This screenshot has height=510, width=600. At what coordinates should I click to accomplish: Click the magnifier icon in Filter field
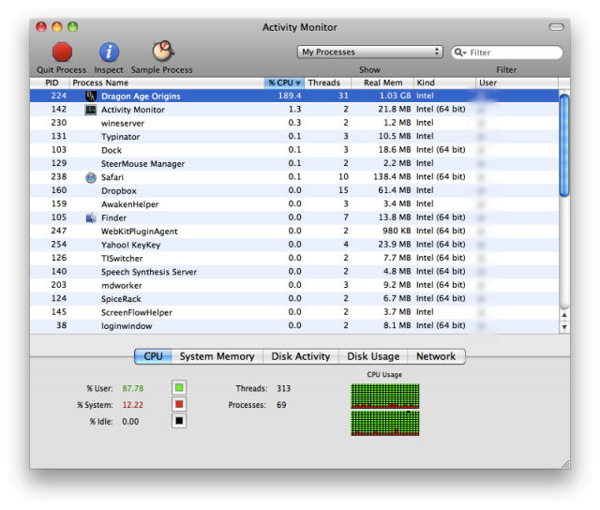(x=459, y=52)
